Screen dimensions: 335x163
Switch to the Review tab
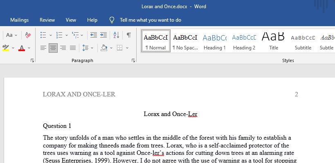(47, 20)
